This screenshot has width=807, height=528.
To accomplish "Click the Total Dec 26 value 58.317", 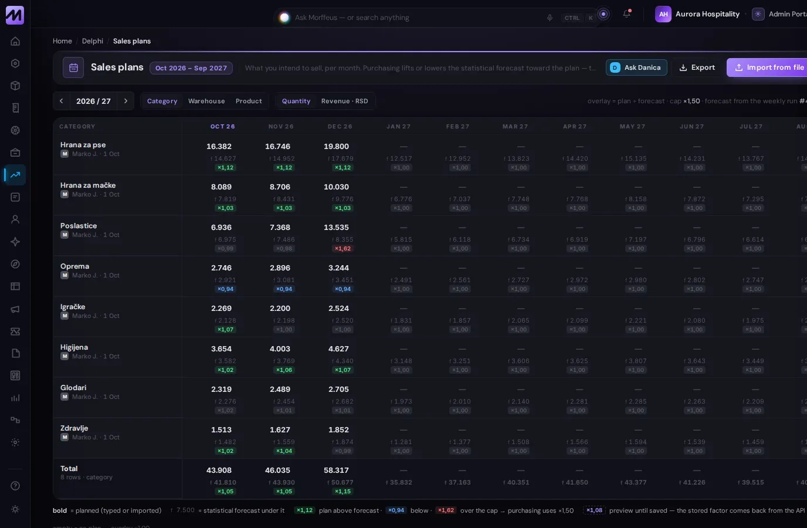I will 336,471.
